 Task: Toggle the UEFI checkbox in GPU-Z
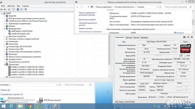pyautogui.click(x=185, y=56)
